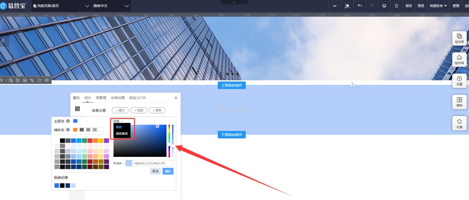Open the 管理 menu

(456, 6)
